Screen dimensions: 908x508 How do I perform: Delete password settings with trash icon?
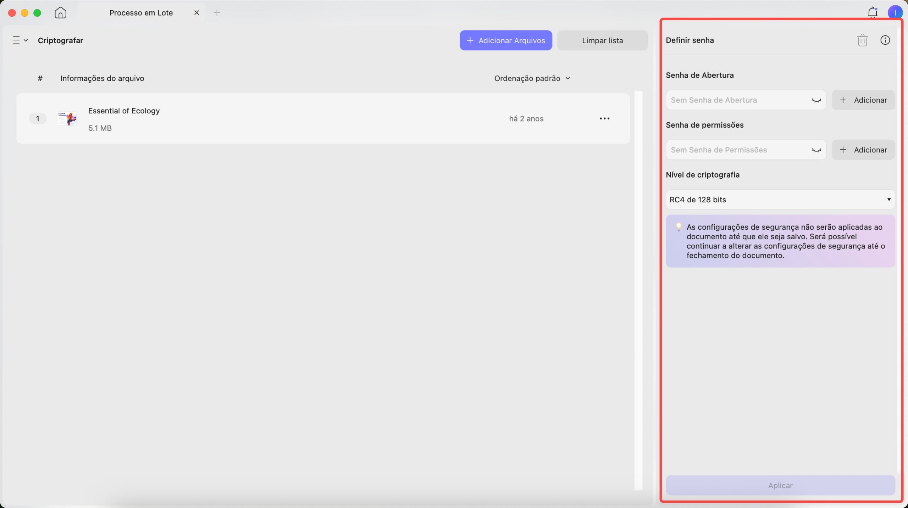coord(862,40)
